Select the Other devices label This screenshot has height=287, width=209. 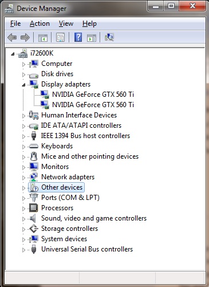tap(62, 187)
